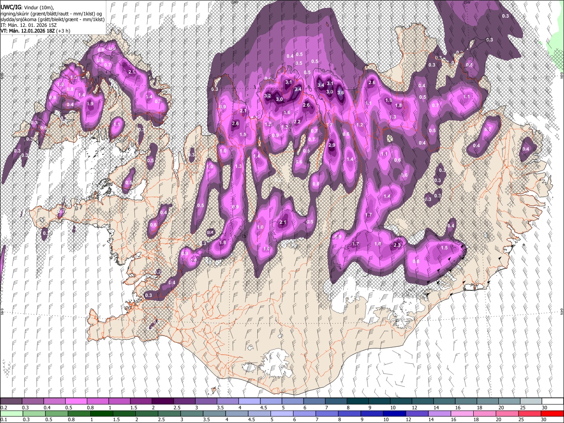This screenshot has height=423, width=564.
Task: Click the 'UWC/IG: Vindur (10m),' title line
Action: (27, 7)
